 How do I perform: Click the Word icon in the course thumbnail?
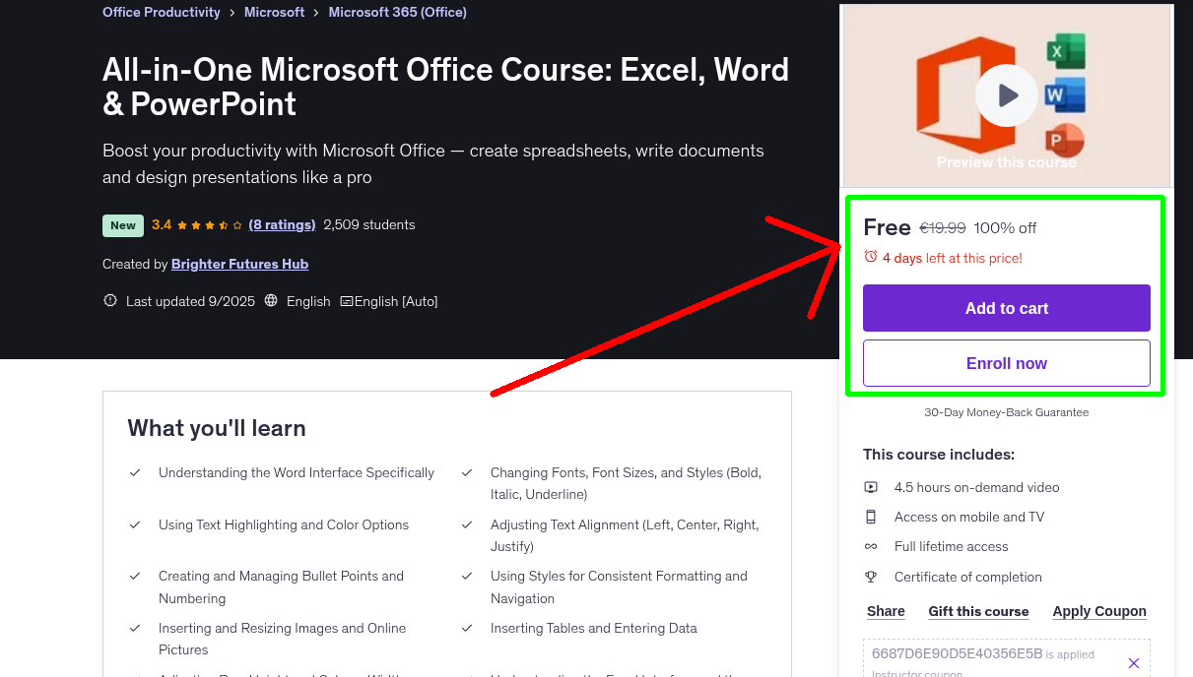click(x=1065, y=93)
